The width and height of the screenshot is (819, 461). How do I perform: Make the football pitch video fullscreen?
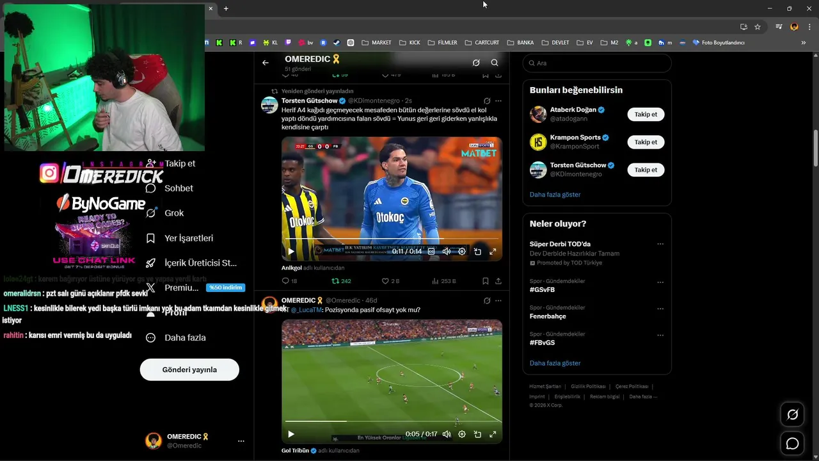pyautogui.click(x=493, y=434)
